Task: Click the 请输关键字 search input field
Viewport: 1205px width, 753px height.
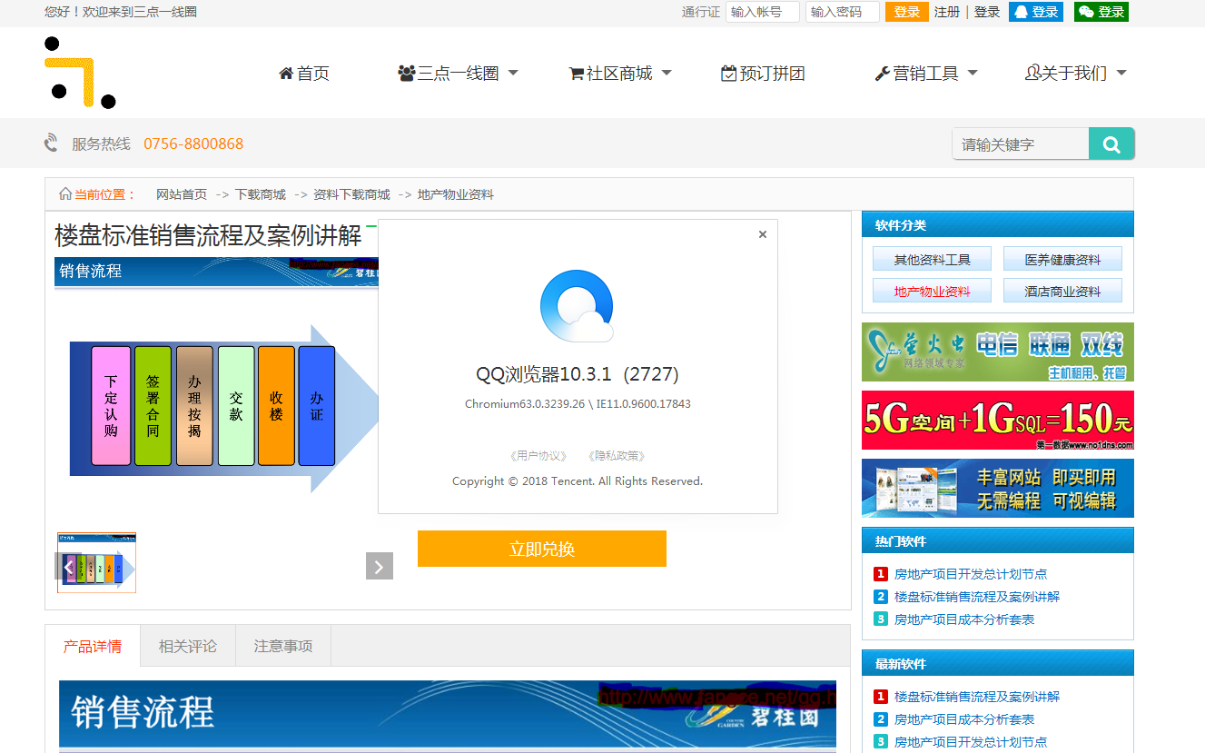Action: [x=1020, y=144]
